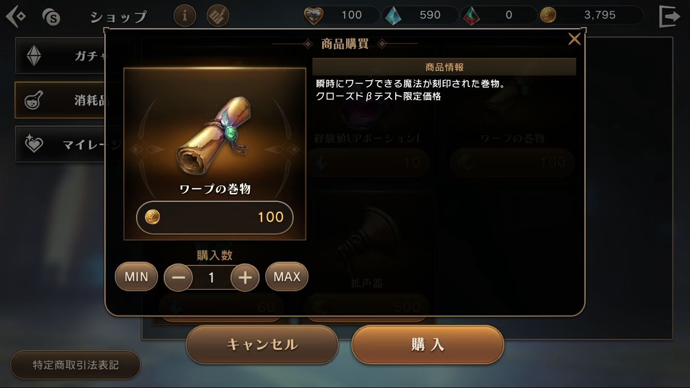Set purchase quantity to MIN
Image resolution: width=690 pixels, height=388 pixels.
[x=137, y=277]
